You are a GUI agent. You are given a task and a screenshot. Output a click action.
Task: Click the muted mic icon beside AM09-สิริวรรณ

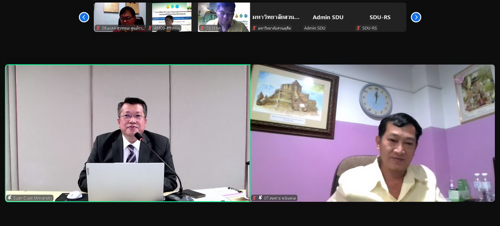150,28
